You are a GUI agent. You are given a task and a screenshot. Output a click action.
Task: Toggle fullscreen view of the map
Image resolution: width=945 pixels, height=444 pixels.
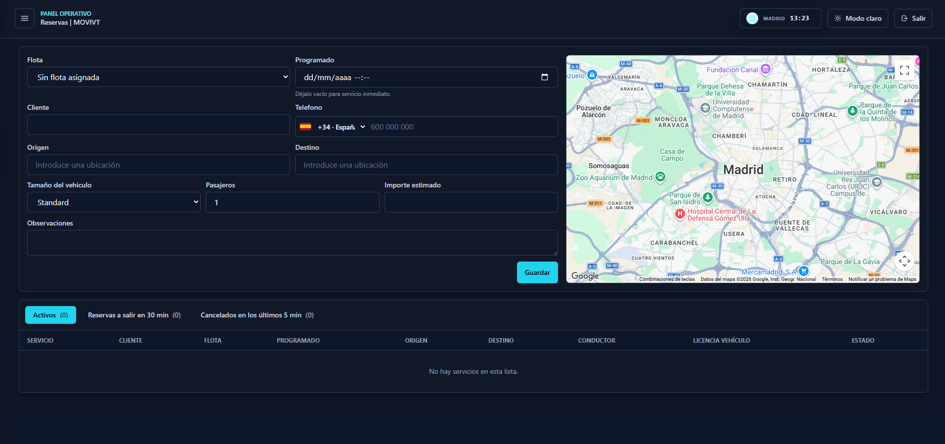tap(904, 70)
